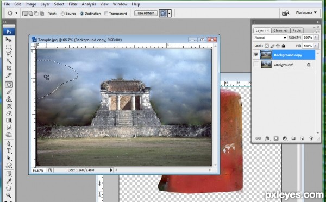
Task: Hide the Background copy layer
Action: [256, 55]
